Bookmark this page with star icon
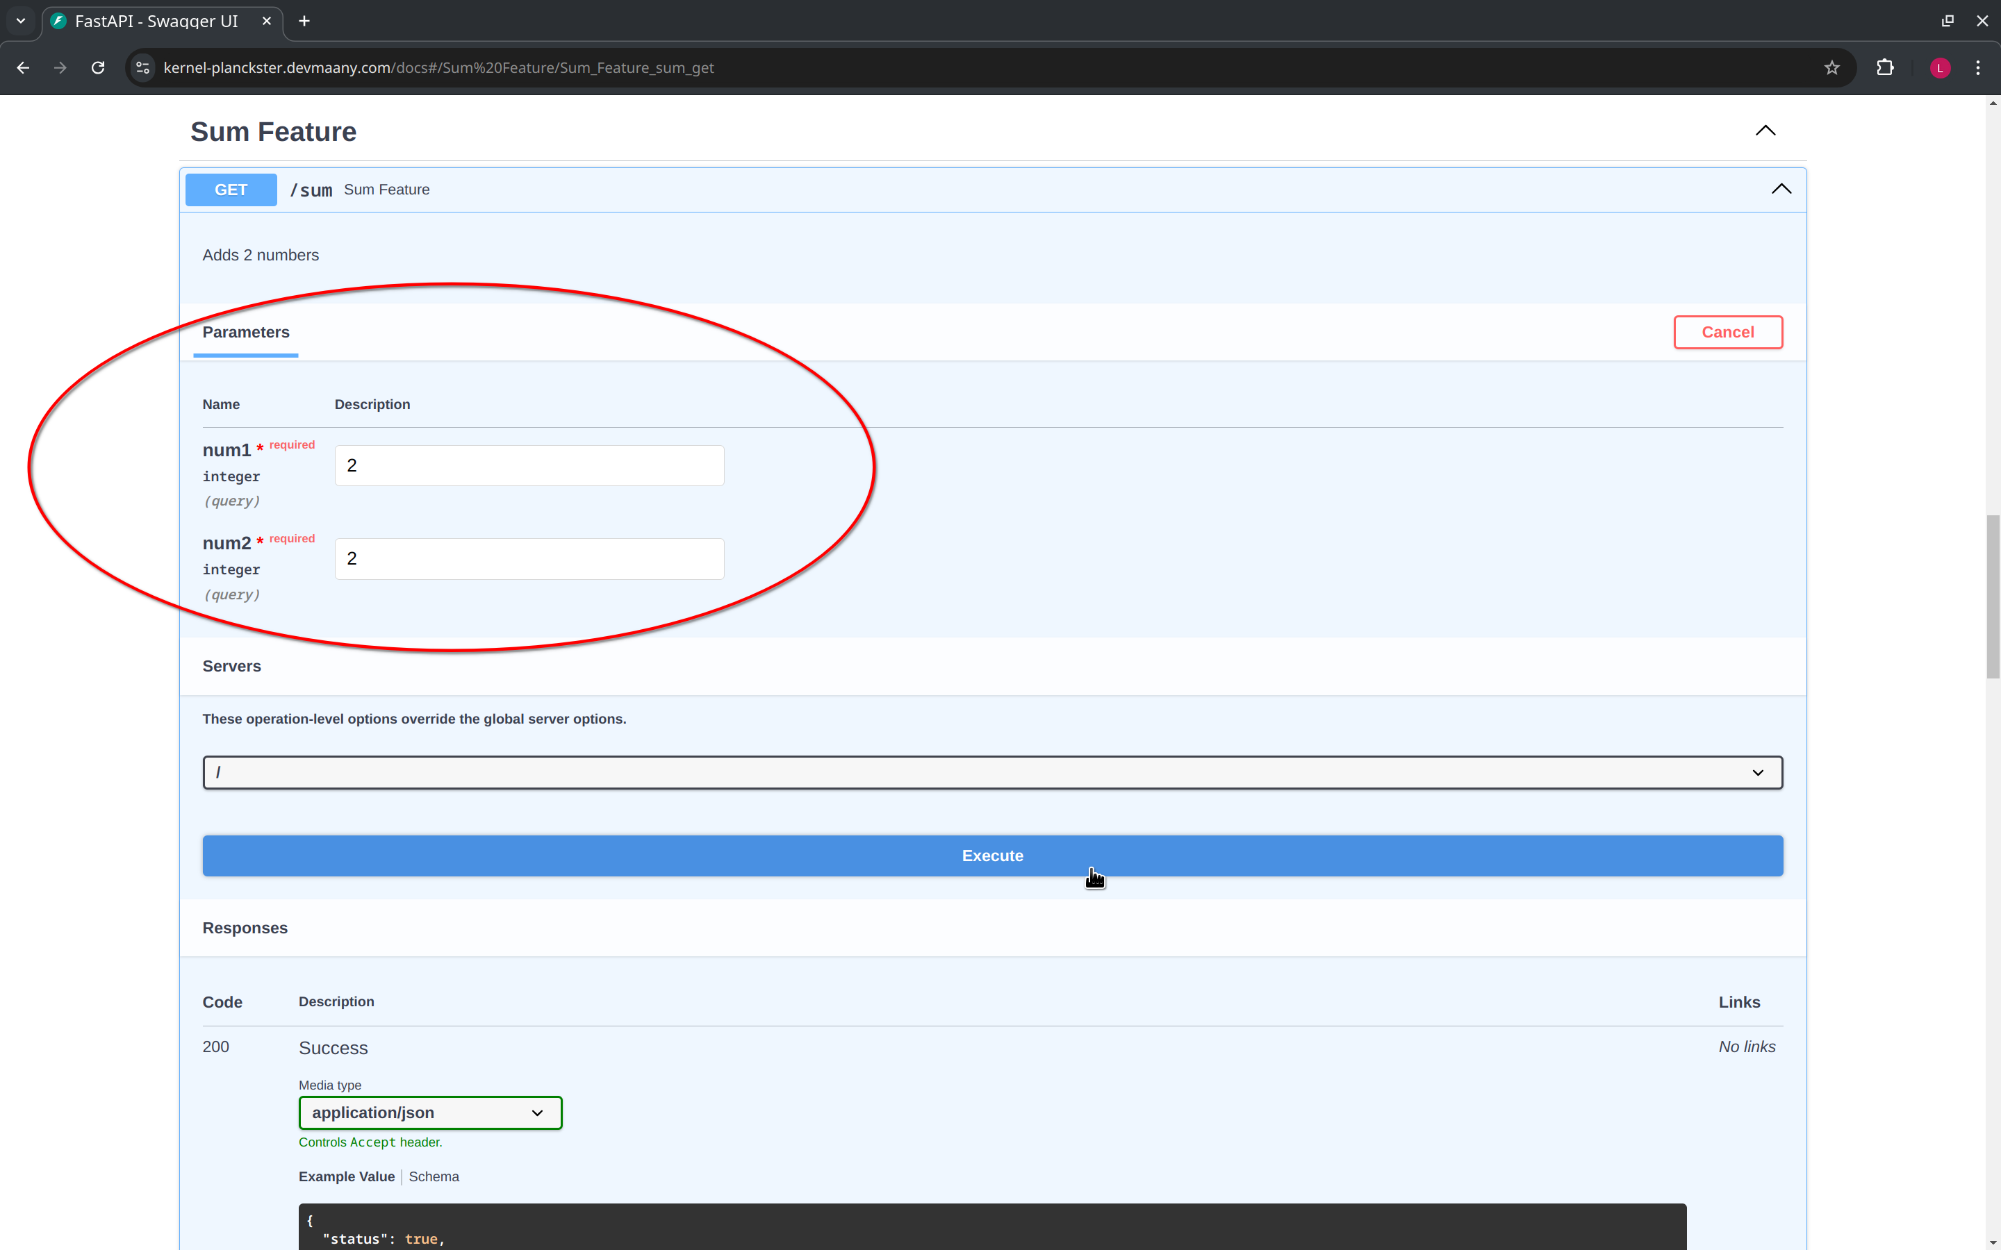Viewport: 2001px width, 1250px height. pos(1831,68)
